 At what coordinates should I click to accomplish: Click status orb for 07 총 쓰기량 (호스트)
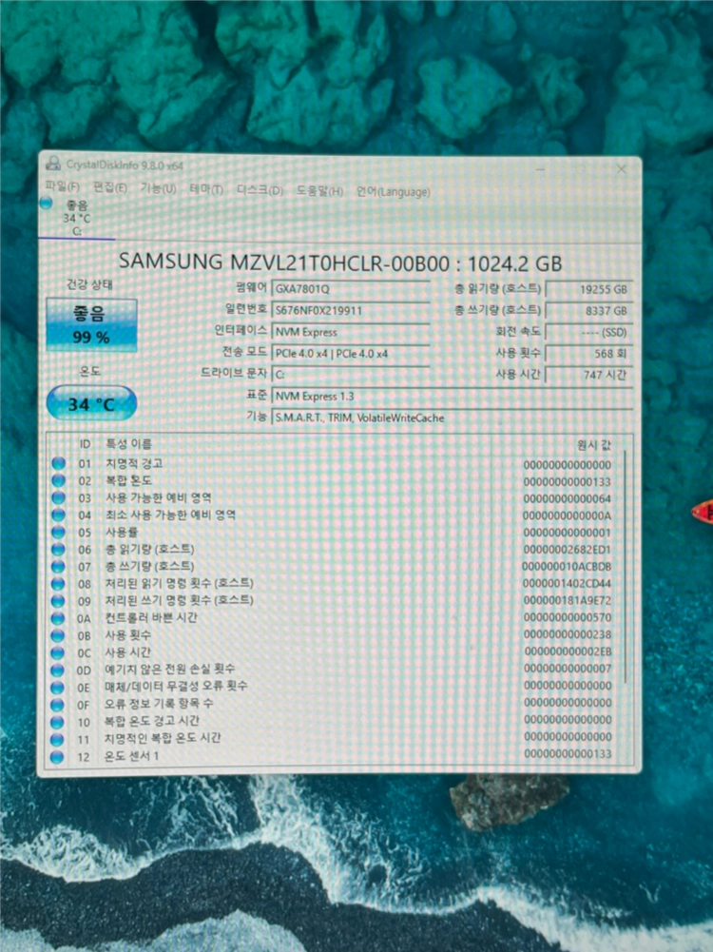58,567
